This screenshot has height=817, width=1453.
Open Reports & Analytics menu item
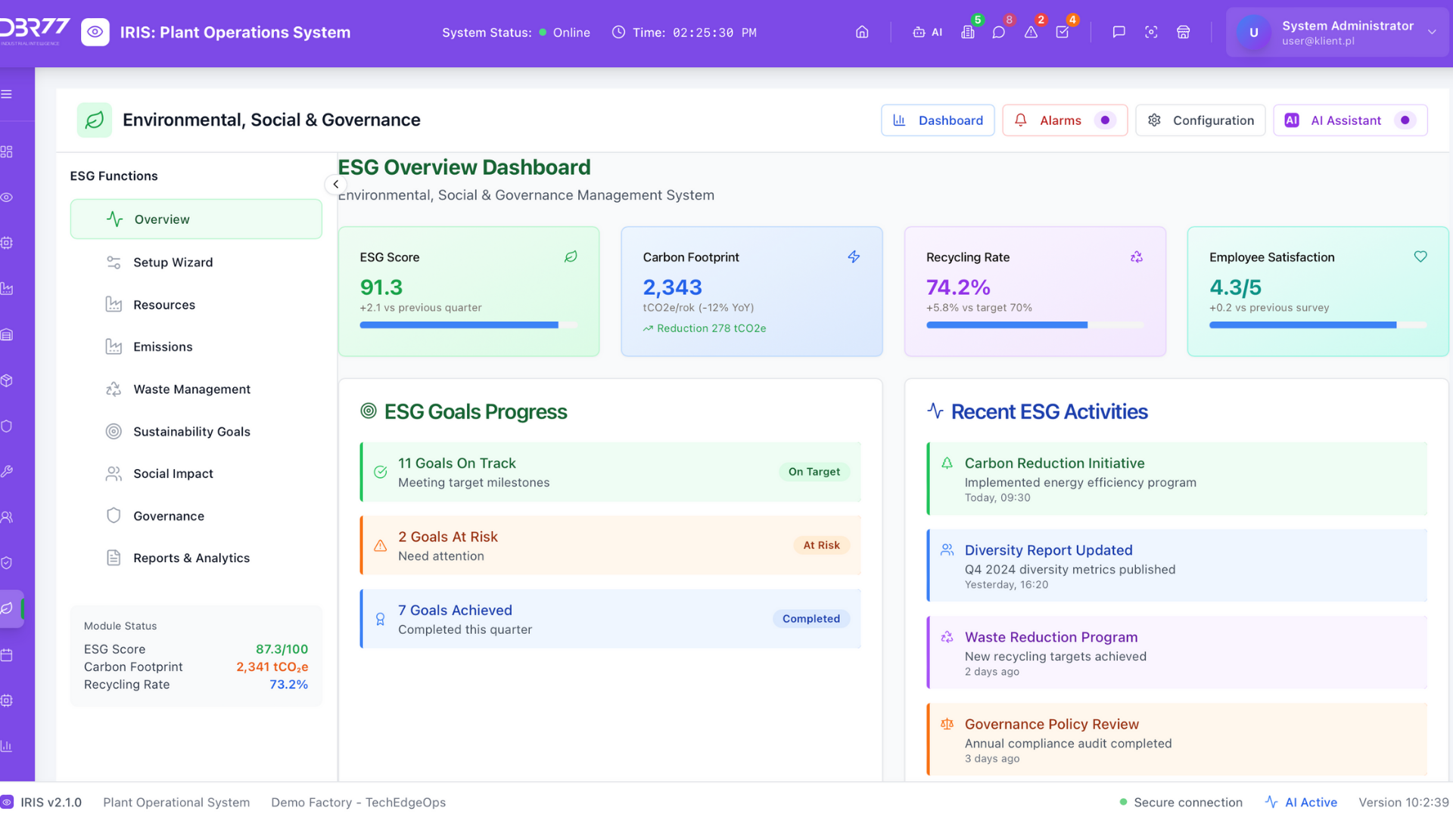tap(191, 558)
